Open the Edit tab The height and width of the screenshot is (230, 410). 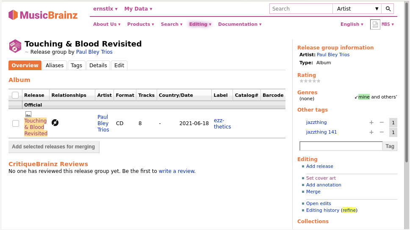coord(119,65)
